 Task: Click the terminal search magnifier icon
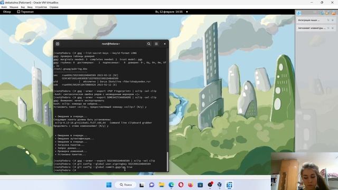click(149, 44)
